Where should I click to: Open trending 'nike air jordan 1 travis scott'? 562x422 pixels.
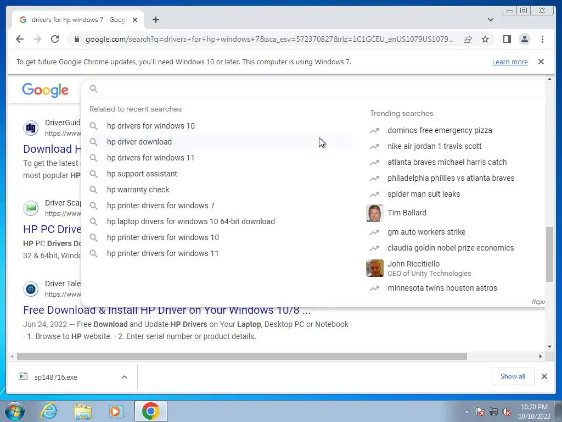[434, 146]
